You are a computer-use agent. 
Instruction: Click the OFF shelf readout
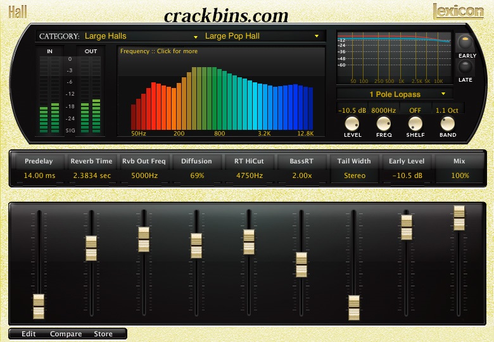tap(415, 110)
